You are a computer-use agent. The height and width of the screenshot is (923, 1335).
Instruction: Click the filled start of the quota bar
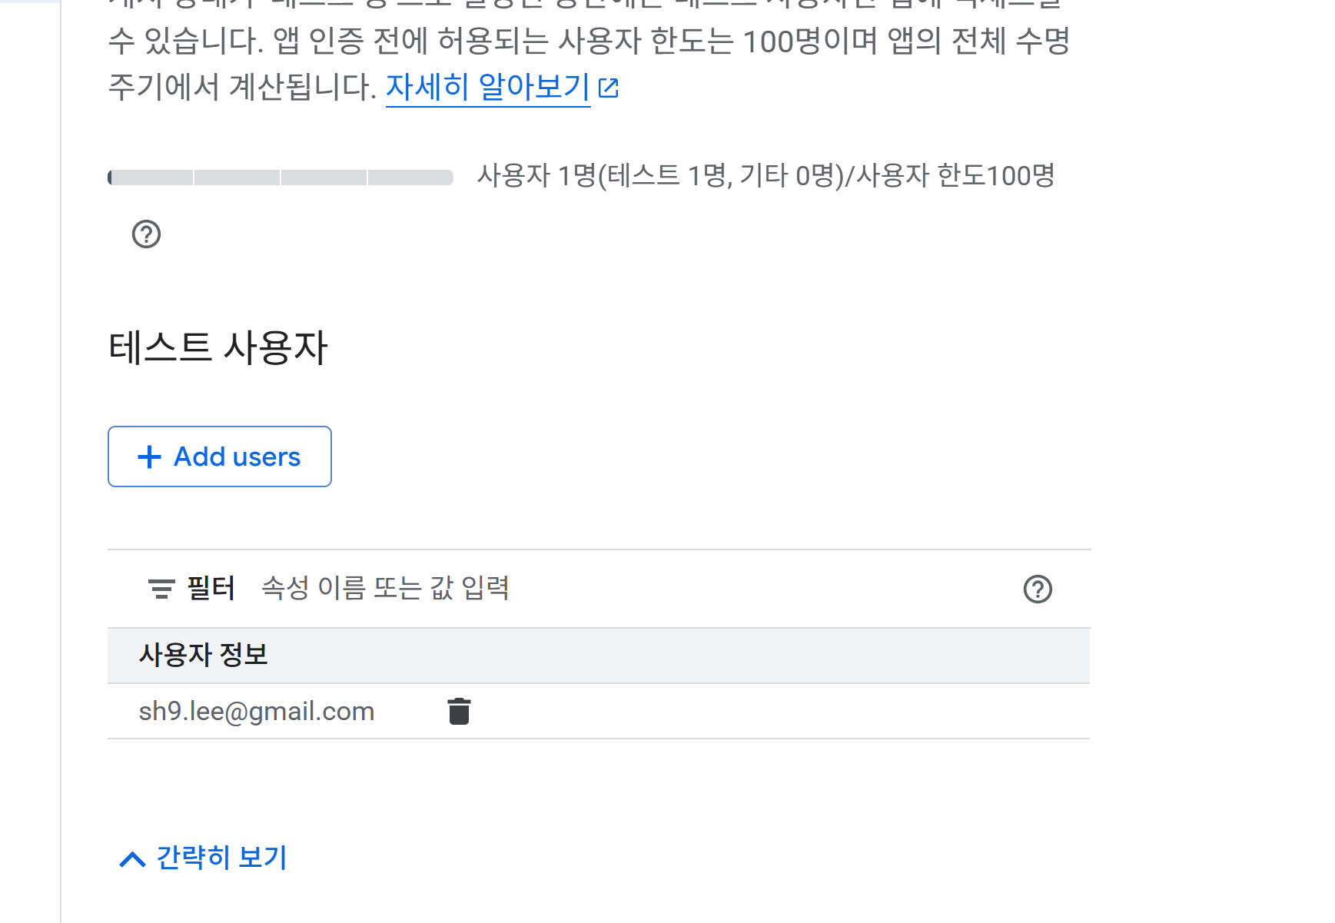click(110, 178)
